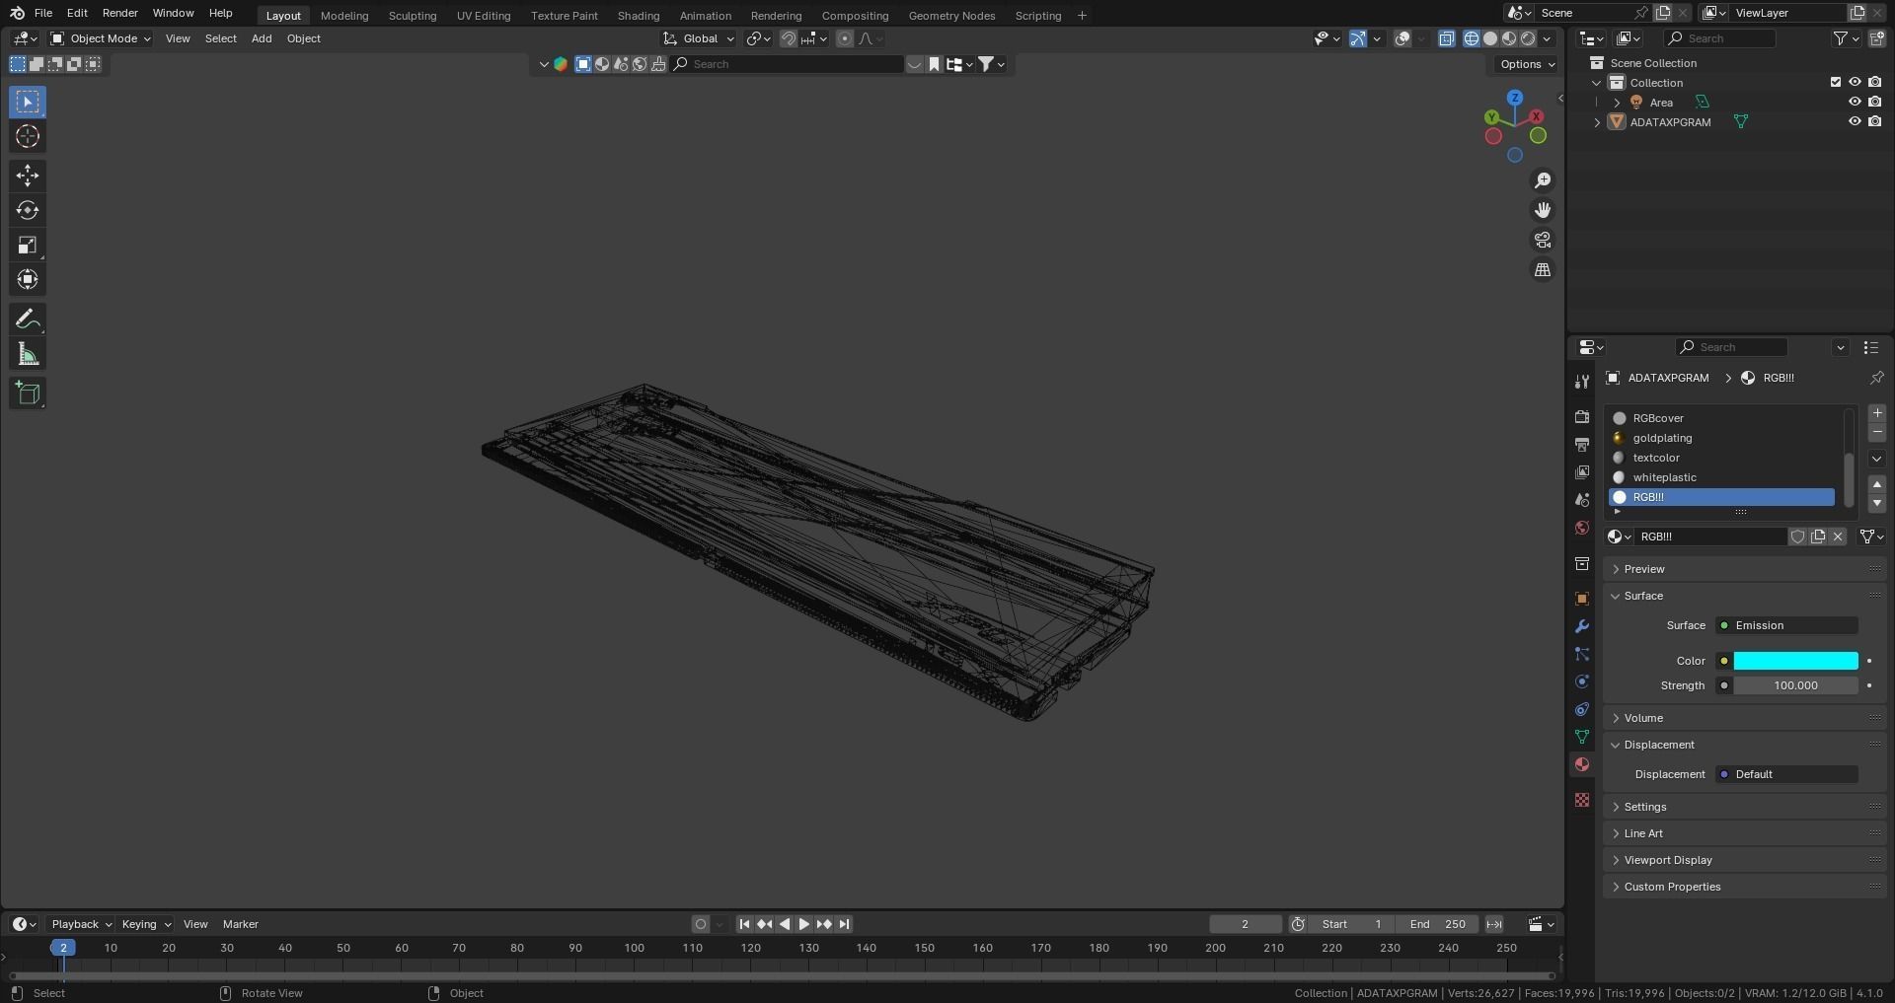Open the Tool properties tab
Screen dimensions: 1895x1003
1582,382
